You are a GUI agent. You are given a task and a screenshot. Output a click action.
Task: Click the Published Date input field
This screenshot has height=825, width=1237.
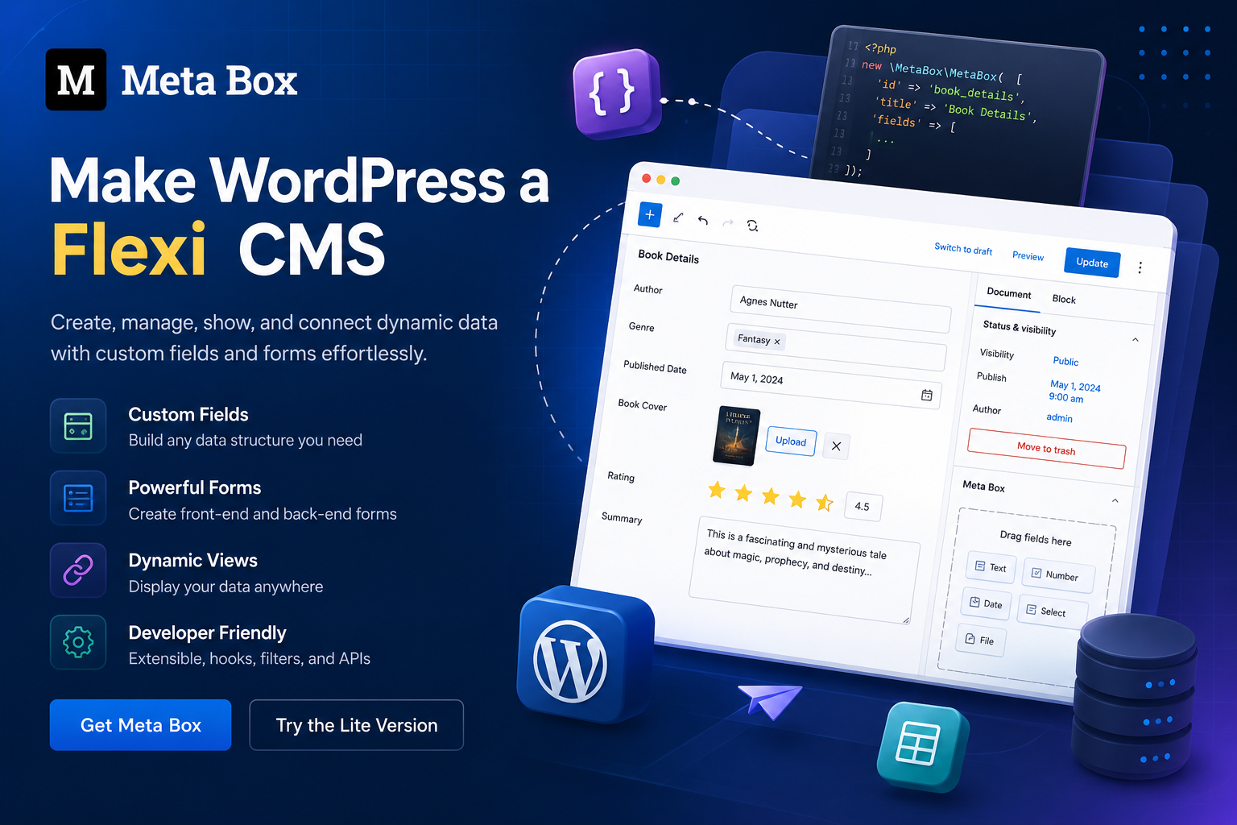point(830,385)
